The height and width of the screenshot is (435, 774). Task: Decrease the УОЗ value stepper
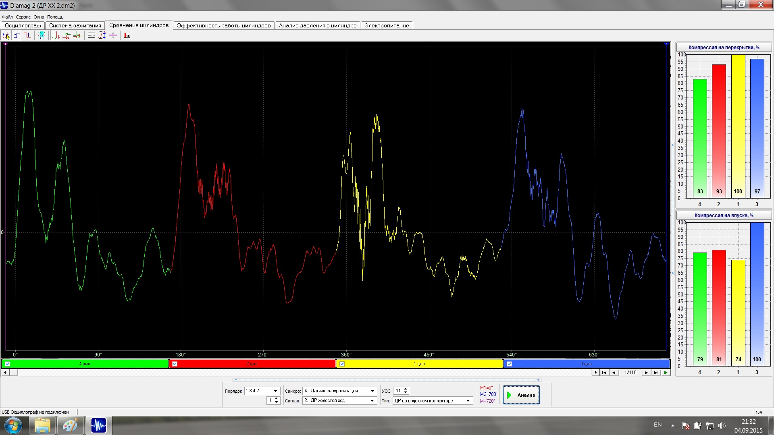[406, 393]
